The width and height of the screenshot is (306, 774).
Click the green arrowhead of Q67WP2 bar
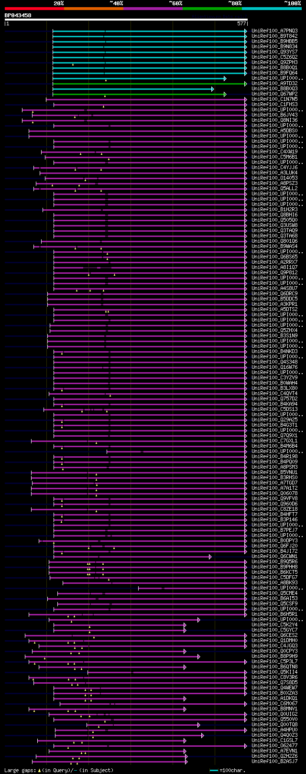click(225, 94)
